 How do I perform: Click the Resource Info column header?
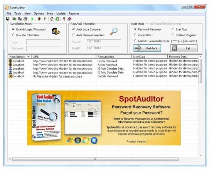pos(114,57)
